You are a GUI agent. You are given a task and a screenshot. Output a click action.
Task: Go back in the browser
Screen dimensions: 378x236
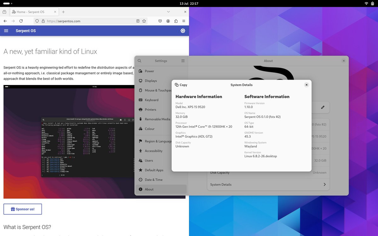point(5,21)
